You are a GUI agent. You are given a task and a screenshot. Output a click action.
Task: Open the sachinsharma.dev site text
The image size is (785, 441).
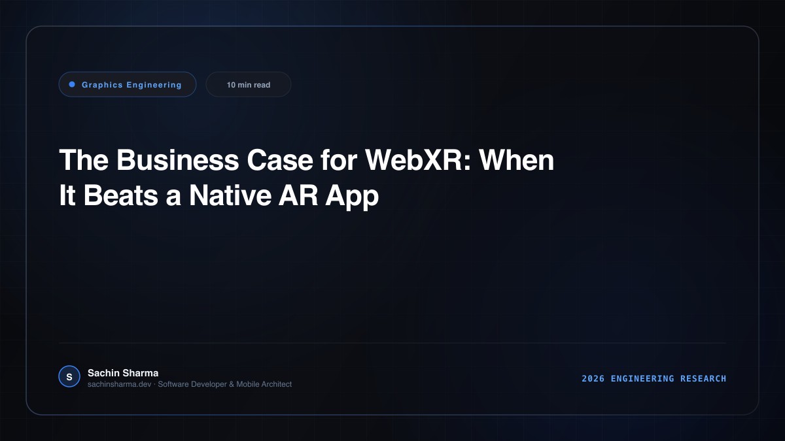[120, 384]
